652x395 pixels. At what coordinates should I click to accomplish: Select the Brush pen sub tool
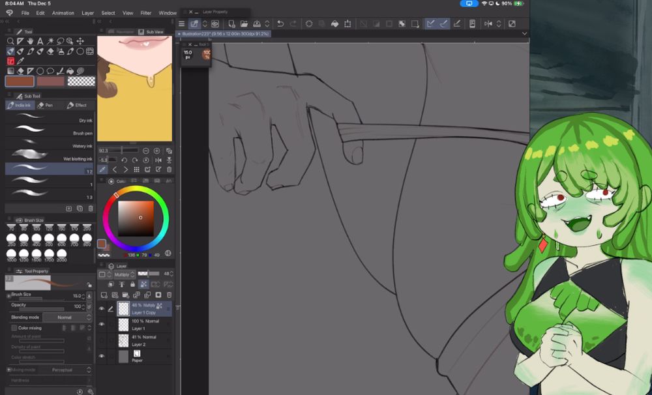(49, 130)
